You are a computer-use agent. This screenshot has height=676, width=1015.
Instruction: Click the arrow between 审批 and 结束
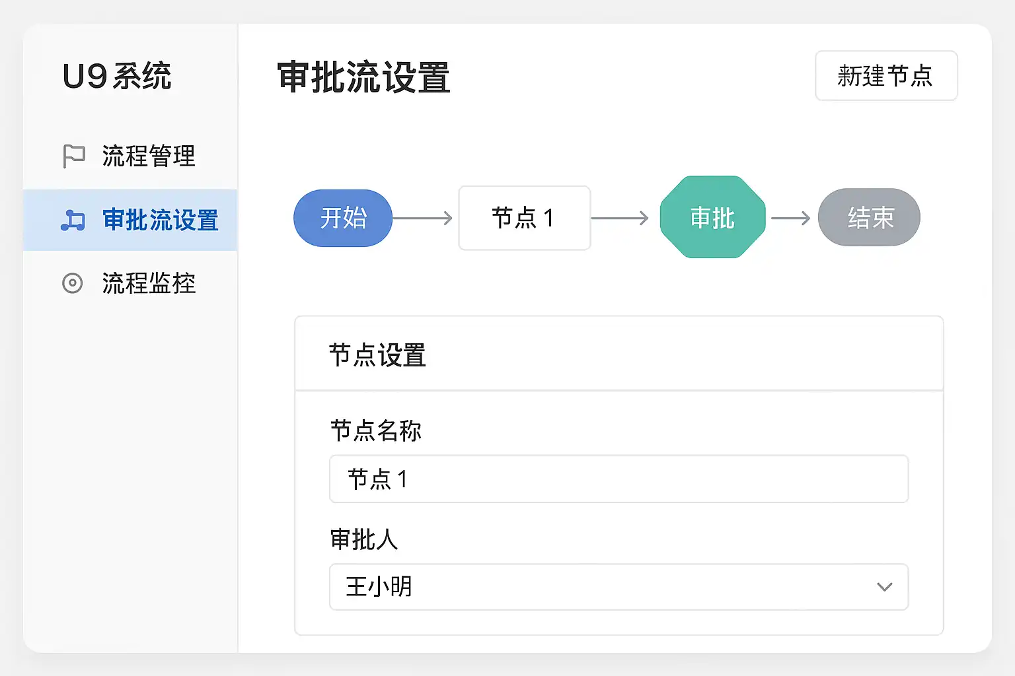[x=791, y=218]
